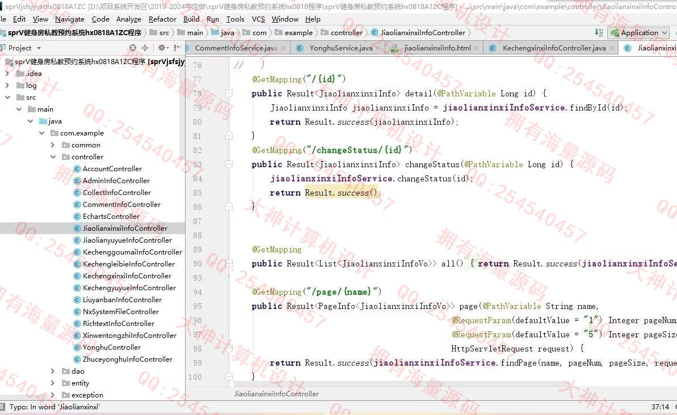
Task: Fold the detail method at line 78
Action: point(229,93)
